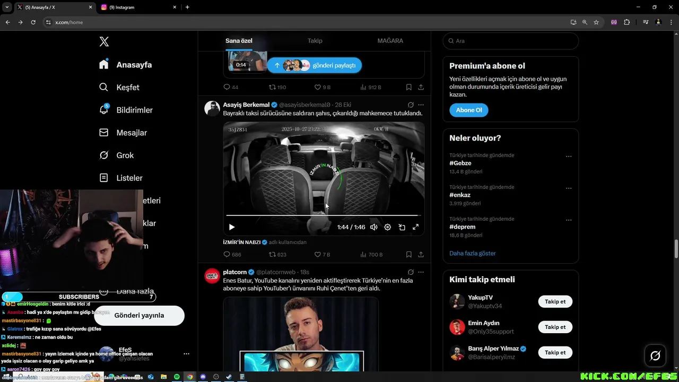679x382 pixels.
Task: Follow Emin Aydın with Takip et
Action: pos(555,327)
